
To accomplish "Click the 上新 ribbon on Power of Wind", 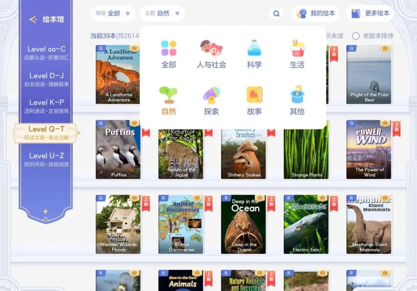I will click(397, 129).
